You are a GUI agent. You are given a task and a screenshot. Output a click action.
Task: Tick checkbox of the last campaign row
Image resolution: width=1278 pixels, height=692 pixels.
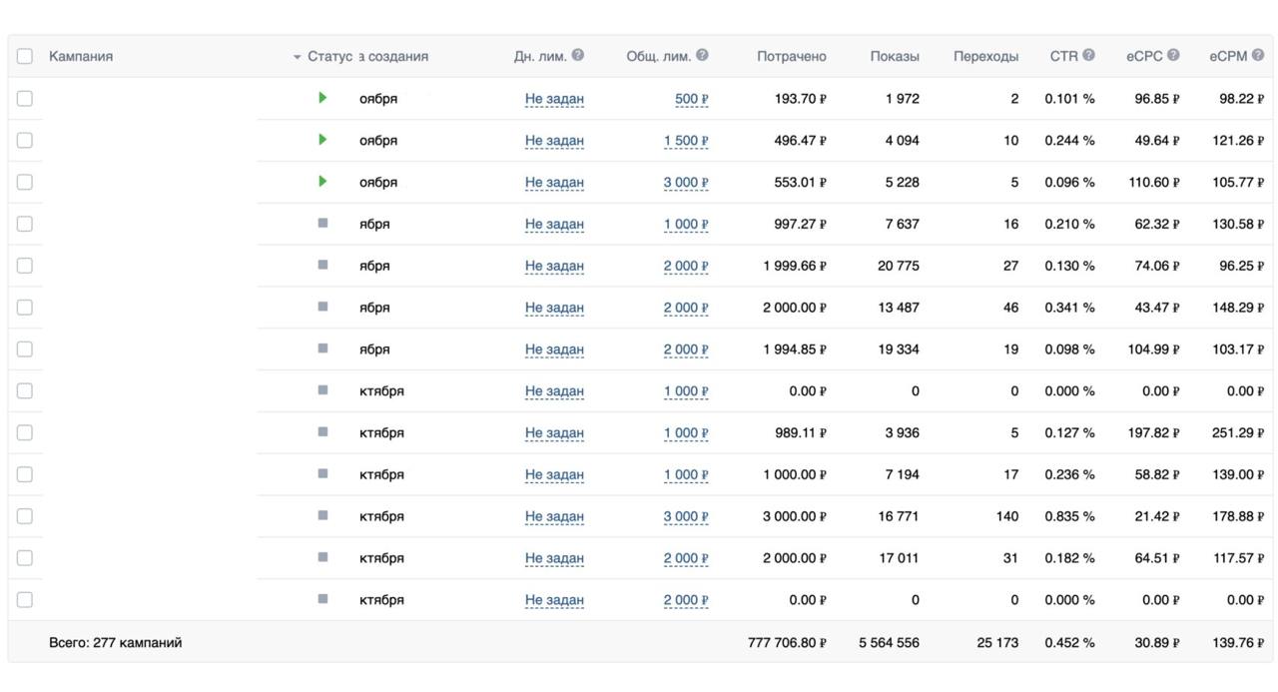(25, 600)
